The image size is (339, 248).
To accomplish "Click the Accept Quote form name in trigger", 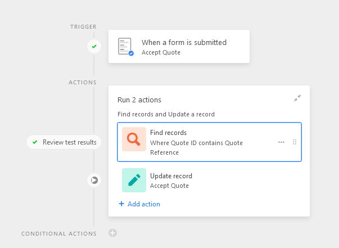I will tap(161, 52).
